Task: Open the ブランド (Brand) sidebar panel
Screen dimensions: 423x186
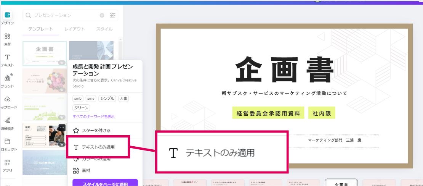Action: (x=7, y=80)
